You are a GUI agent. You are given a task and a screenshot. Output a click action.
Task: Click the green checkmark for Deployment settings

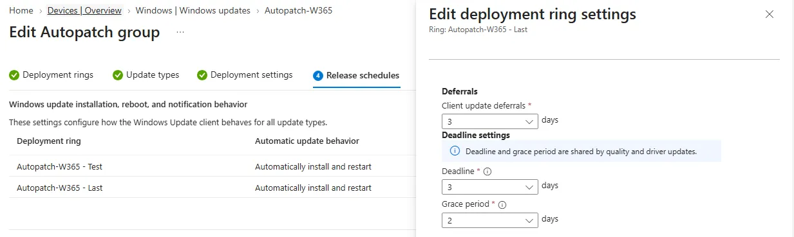202,75
